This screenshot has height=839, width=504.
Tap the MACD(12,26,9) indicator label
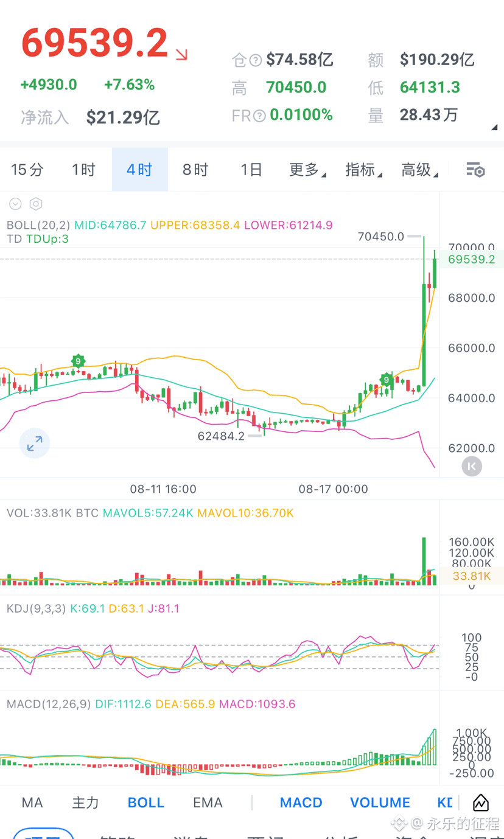(49, 704)
